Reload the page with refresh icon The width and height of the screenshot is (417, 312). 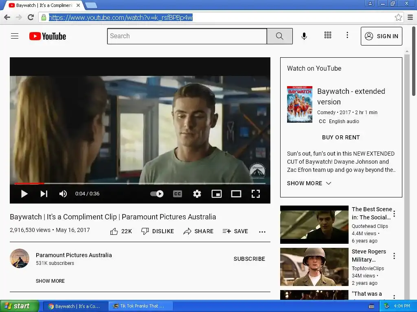click(x=31, y=17)
